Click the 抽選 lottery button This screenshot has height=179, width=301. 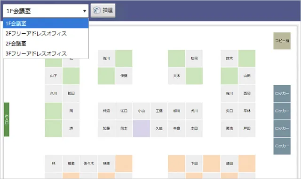(x=103, y=10)
